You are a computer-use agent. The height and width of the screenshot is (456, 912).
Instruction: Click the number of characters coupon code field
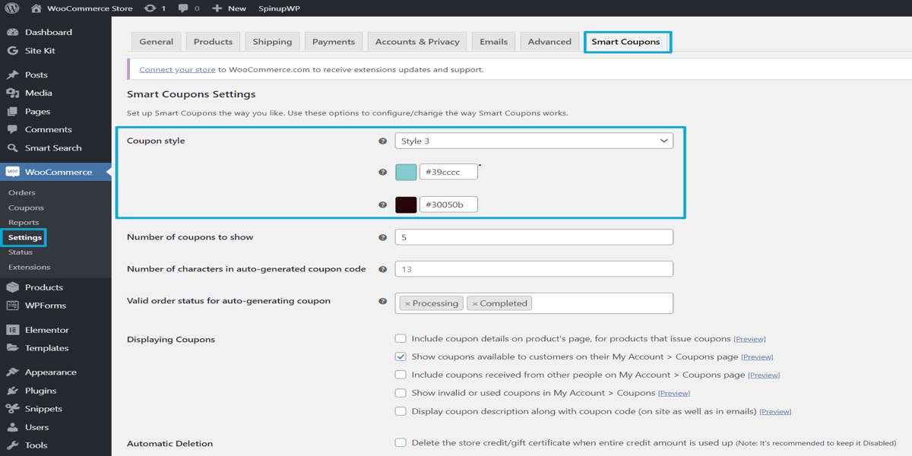click(534, 269)
